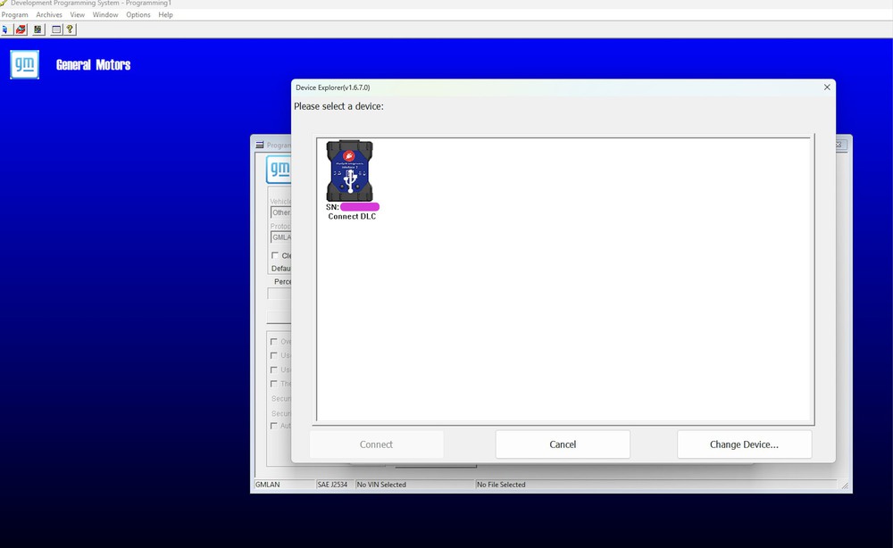
Task: Click the yellow question mark help icon
Action: pos(70,29)
